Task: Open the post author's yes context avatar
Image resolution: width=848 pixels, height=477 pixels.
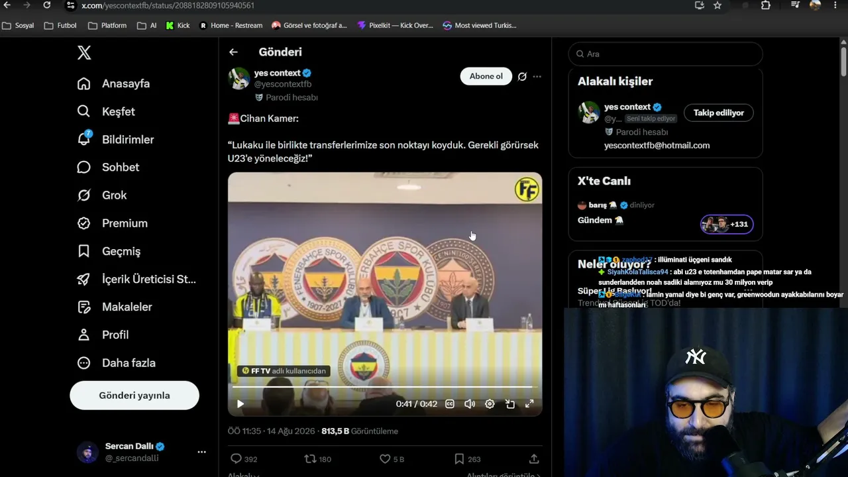Action: point(239,78)
